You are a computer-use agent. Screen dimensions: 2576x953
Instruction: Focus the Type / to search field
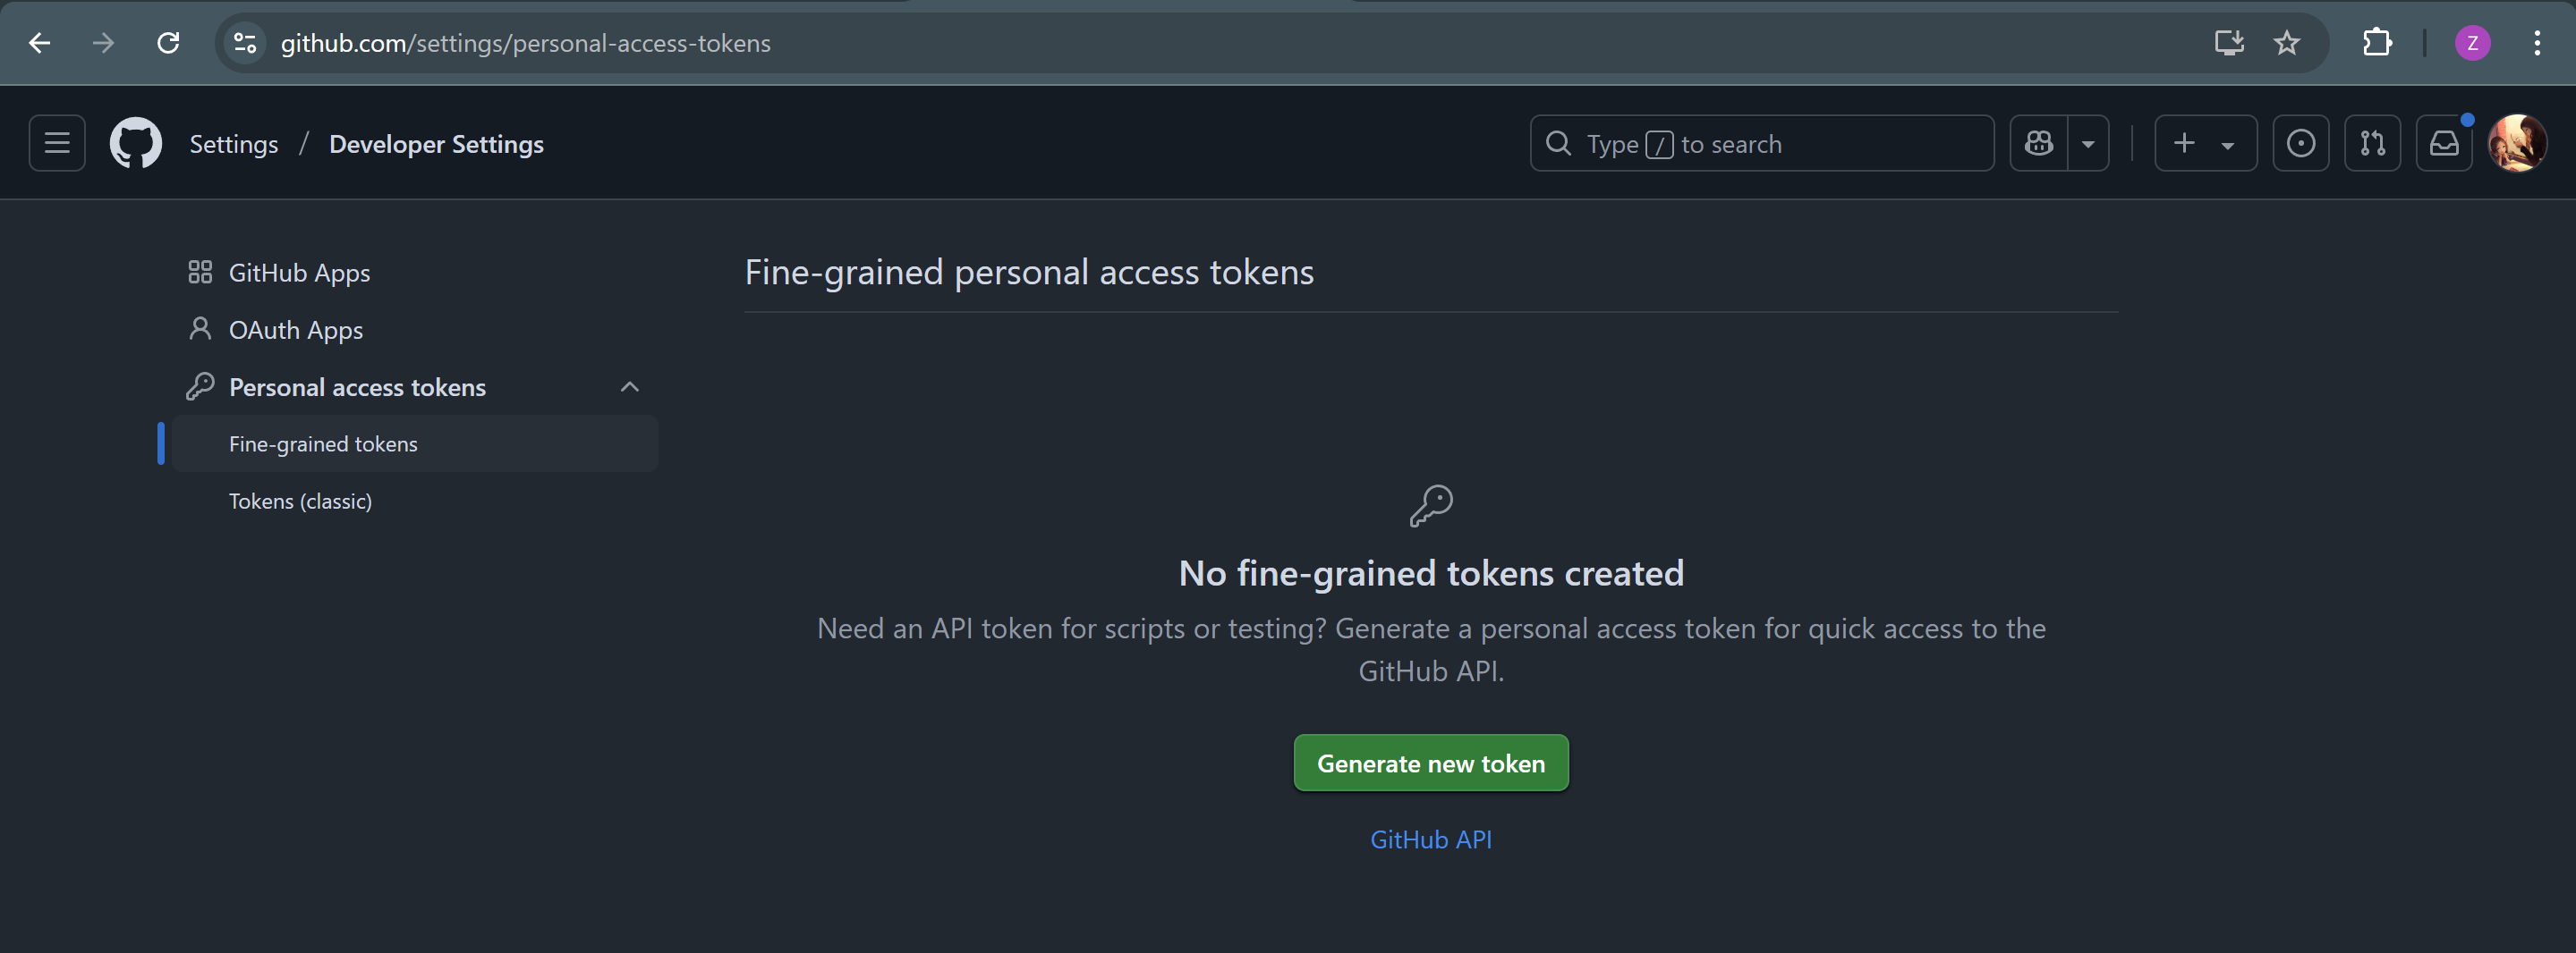[x=1762, y=144]
